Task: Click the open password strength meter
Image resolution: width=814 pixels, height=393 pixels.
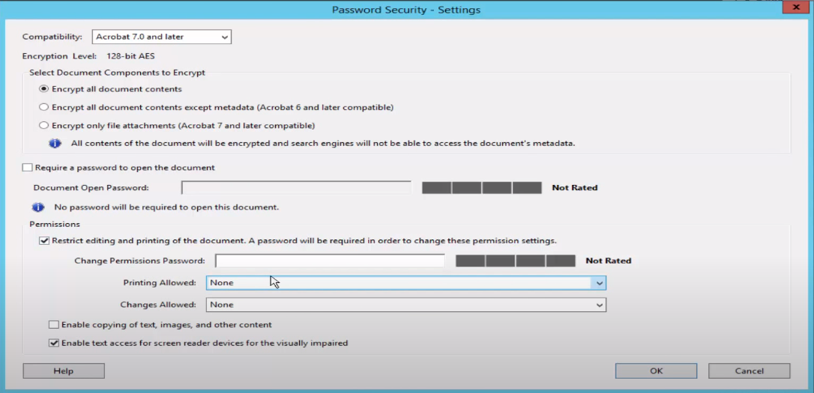Action: [x=481, y=188]
